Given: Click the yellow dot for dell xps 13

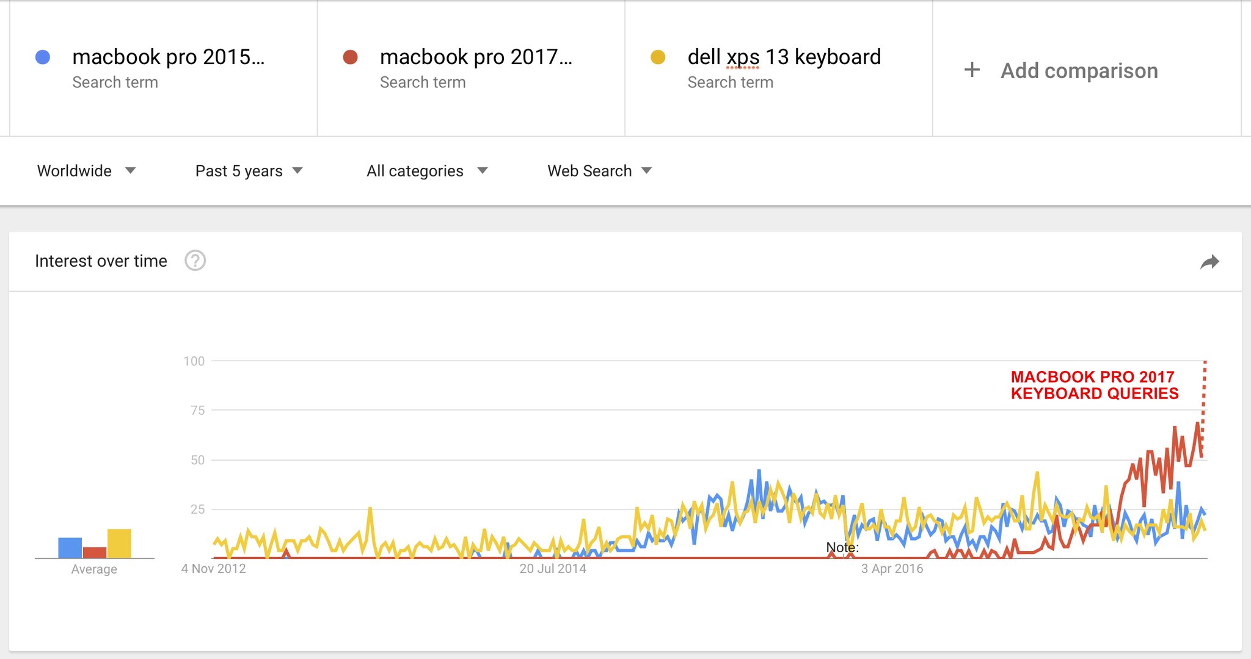Looking at the screenshot, I should pos(658,57).
